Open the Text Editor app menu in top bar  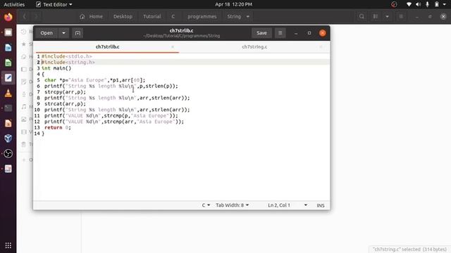pos(54,4)
